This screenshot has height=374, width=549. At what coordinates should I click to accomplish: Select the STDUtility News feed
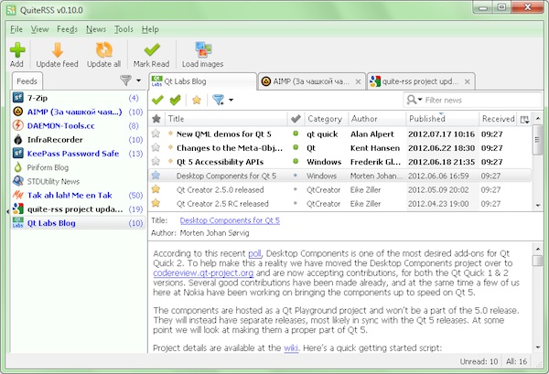click(78, 181)
